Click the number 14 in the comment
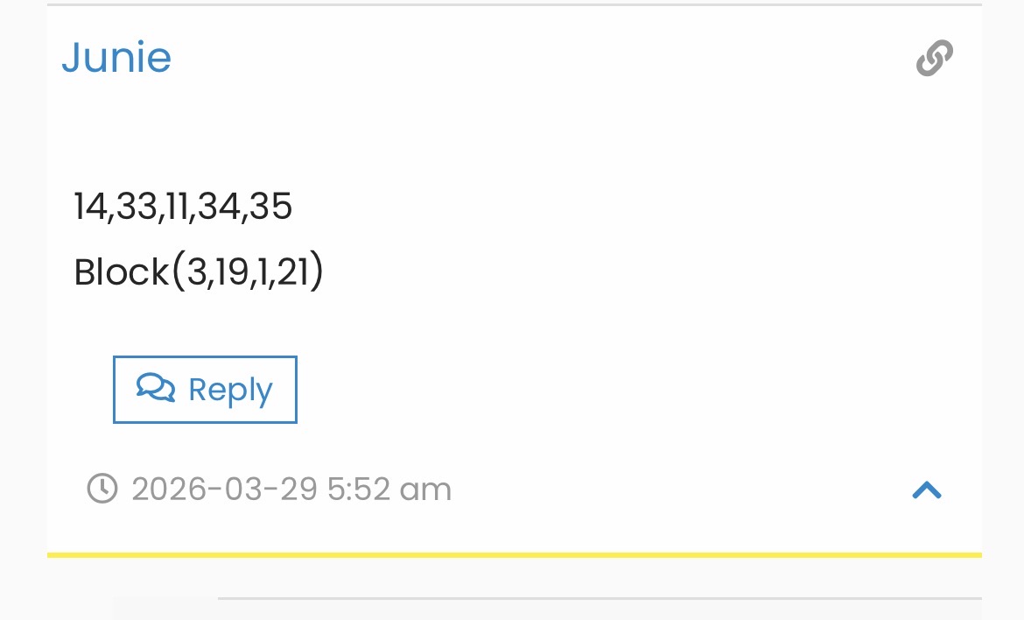 coord(89,207)
